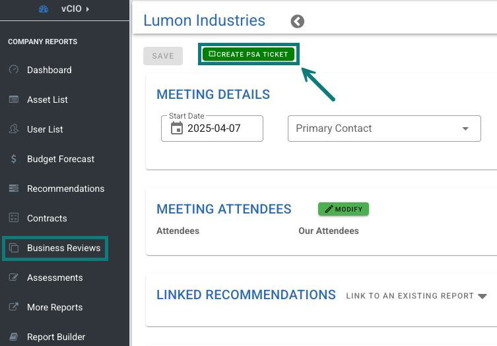Click the pencil icon on the MODIFY button
The width and height of the screenshot is (497, 346).
[x=329, y=209]
